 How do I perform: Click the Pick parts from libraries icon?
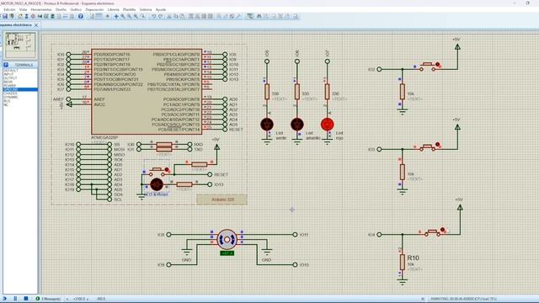click(x=219, y=16)
